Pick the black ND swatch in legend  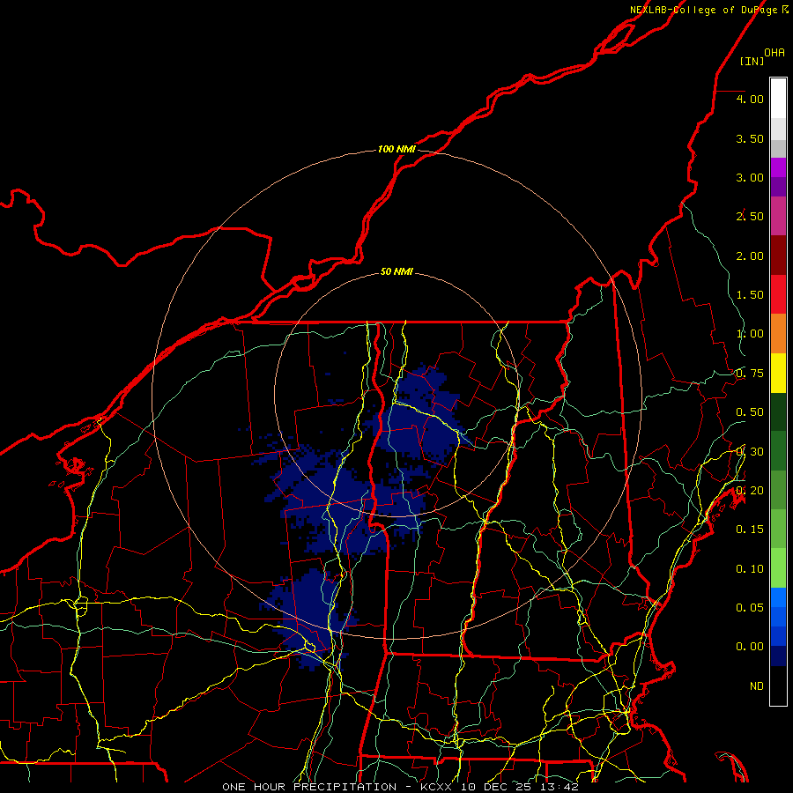(778, 686)
